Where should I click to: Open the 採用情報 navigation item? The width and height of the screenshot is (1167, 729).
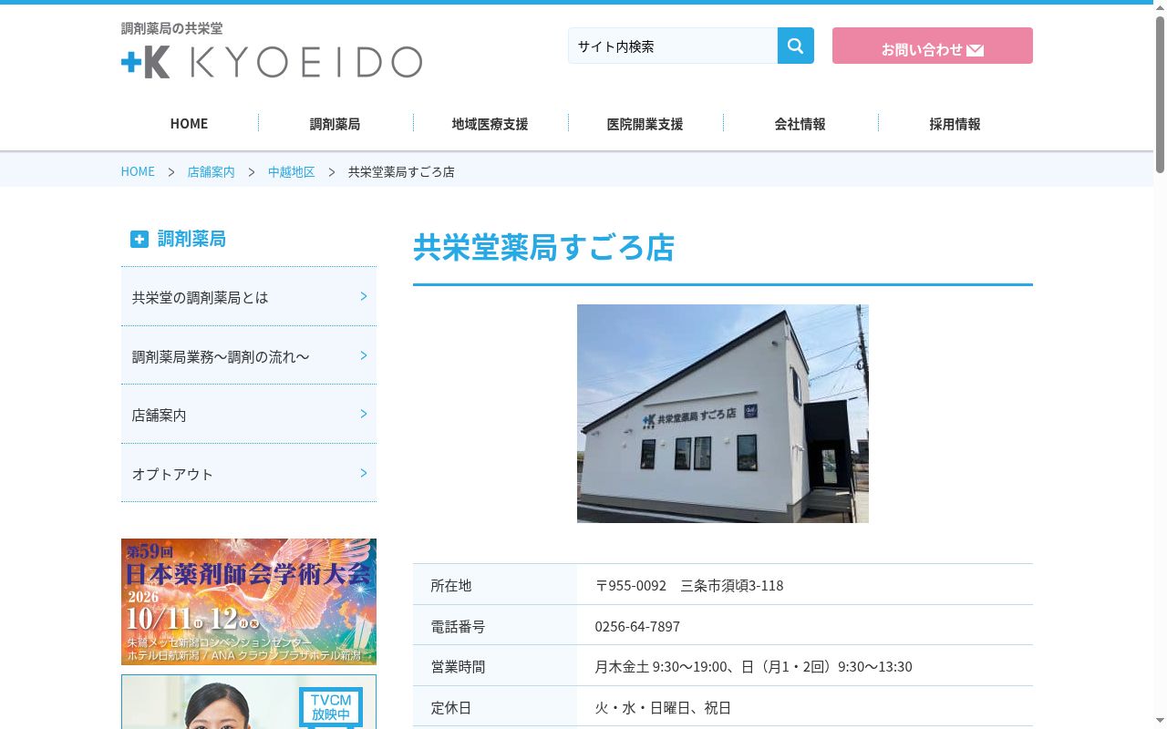point(955,123)
